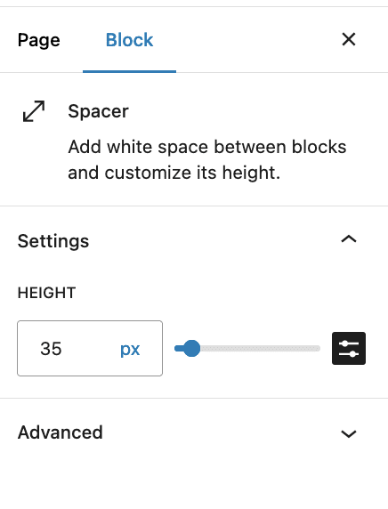
Task: Click the gray track of height slider
Action: pos(260,348)
